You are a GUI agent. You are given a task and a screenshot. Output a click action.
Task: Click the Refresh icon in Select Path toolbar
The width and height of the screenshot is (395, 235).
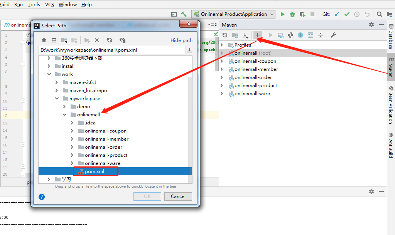click(x=109, y=40)
